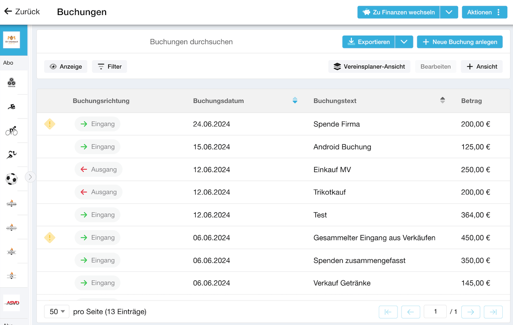Viewport: 513px width, 325px height.
Task: Open dropdown arrow next to Exportieren
Action: point(404,42)
